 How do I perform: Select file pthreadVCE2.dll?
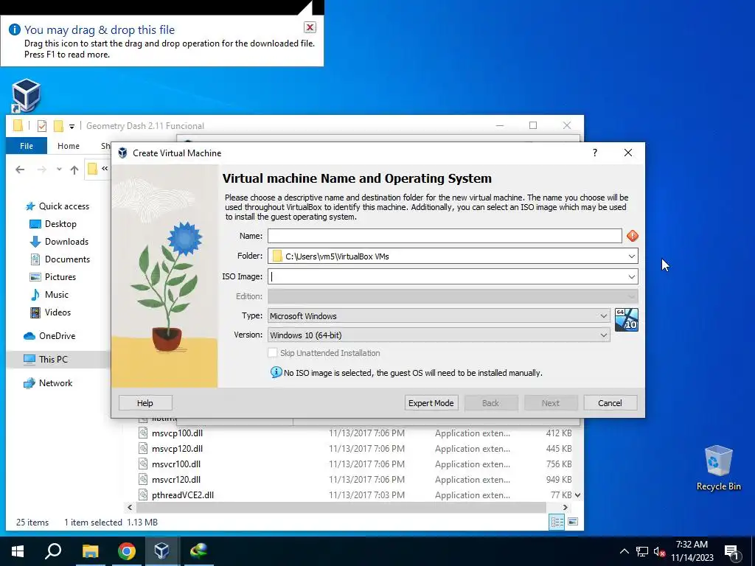click(x=183, y=495)
